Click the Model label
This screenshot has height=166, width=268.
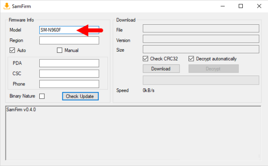(15, 30)
